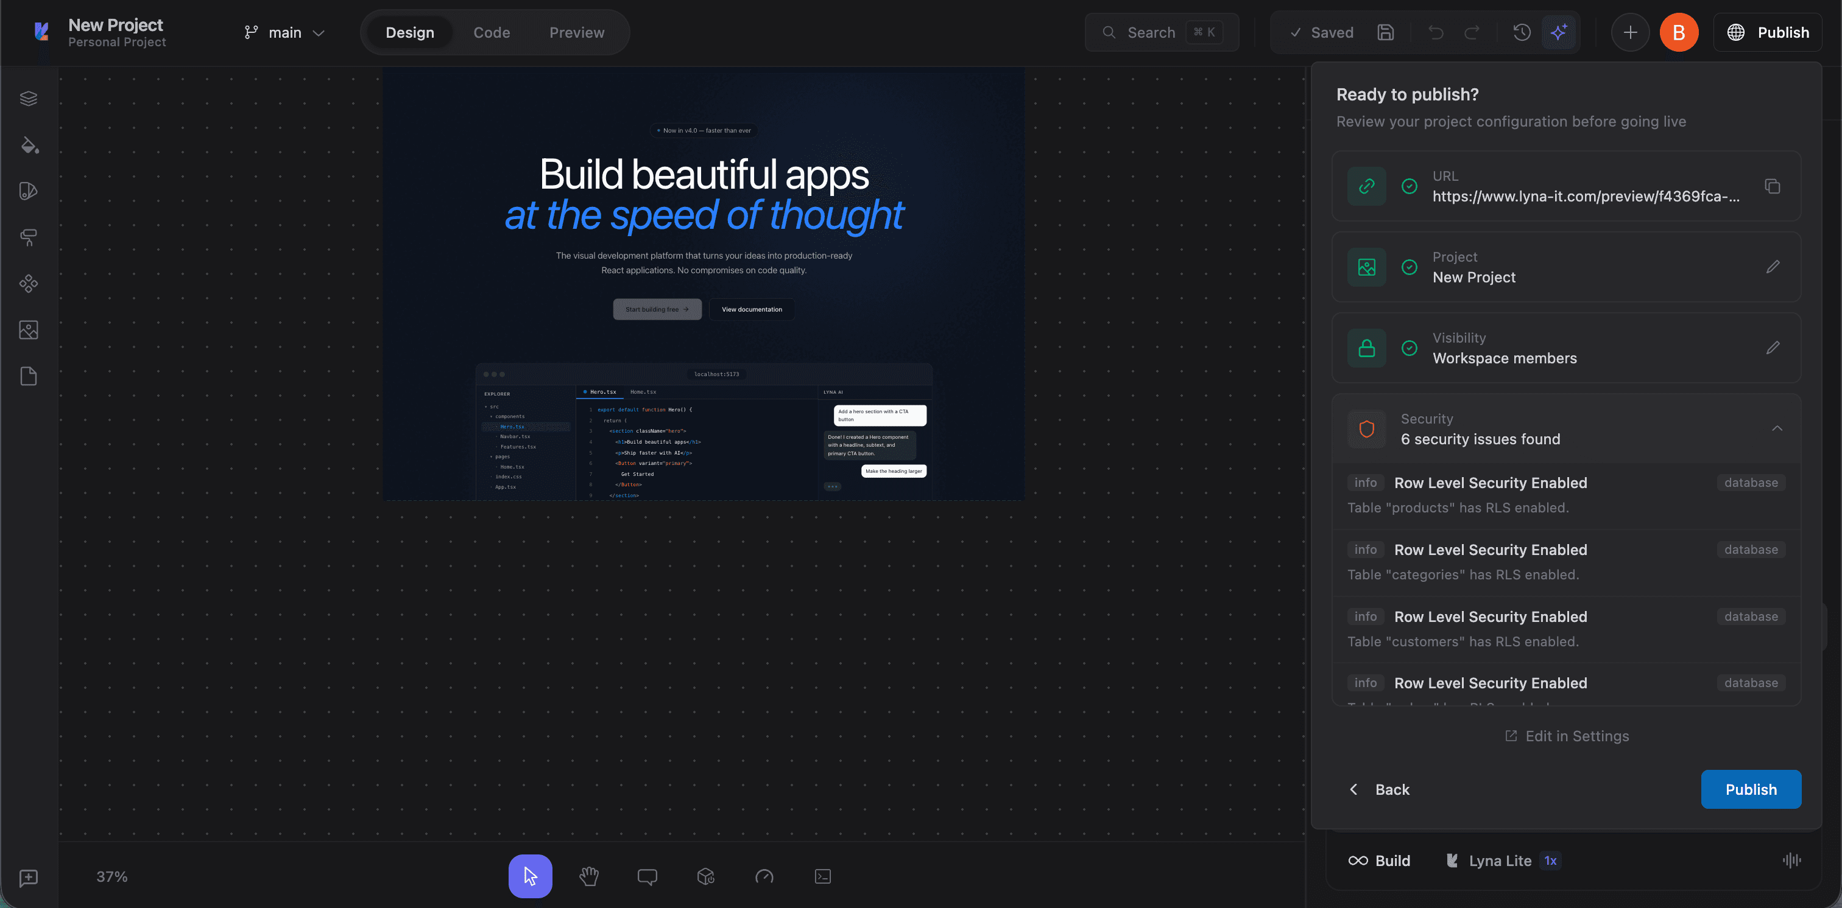Viewport: 1842px width, 908px height.
Task: Open the theme swatches panel
Action: [x=29, y=190]
